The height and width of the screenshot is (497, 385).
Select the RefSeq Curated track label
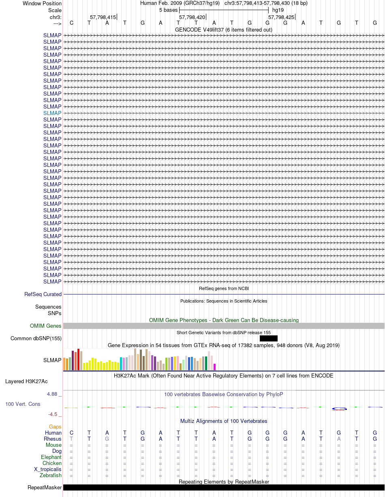click(43, 294)
